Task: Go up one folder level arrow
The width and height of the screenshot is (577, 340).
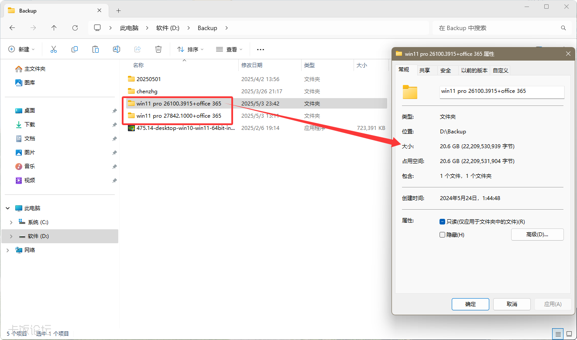Action: coord(54,28)
